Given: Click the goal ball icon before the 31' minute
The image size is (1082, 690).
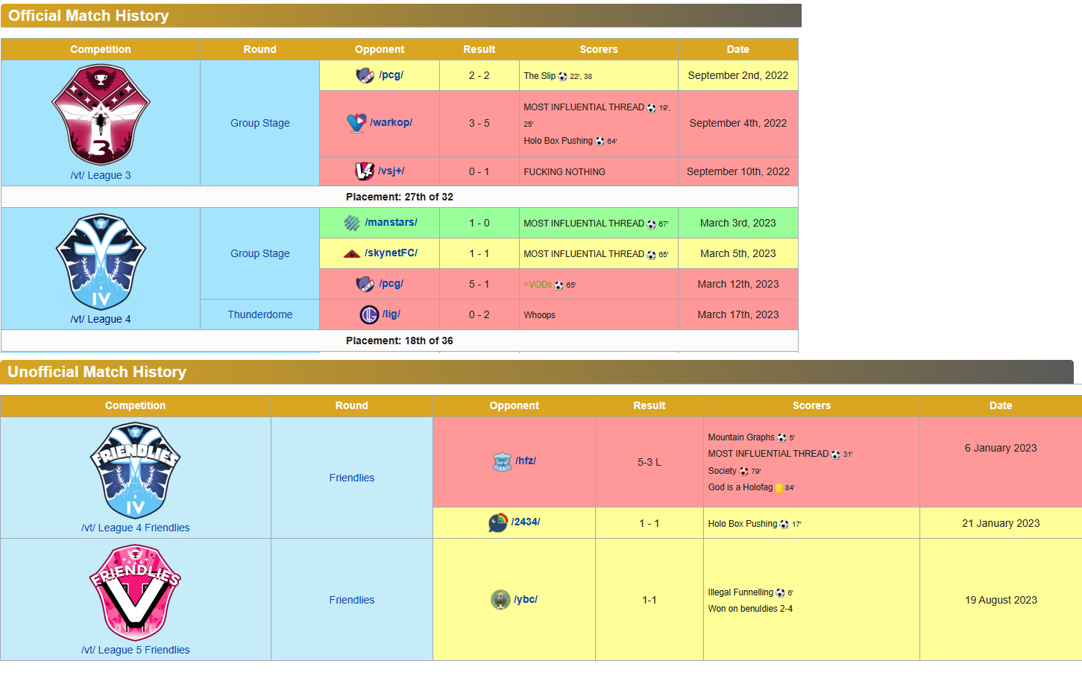Looking at the screenshot, I should pos(836,454).
